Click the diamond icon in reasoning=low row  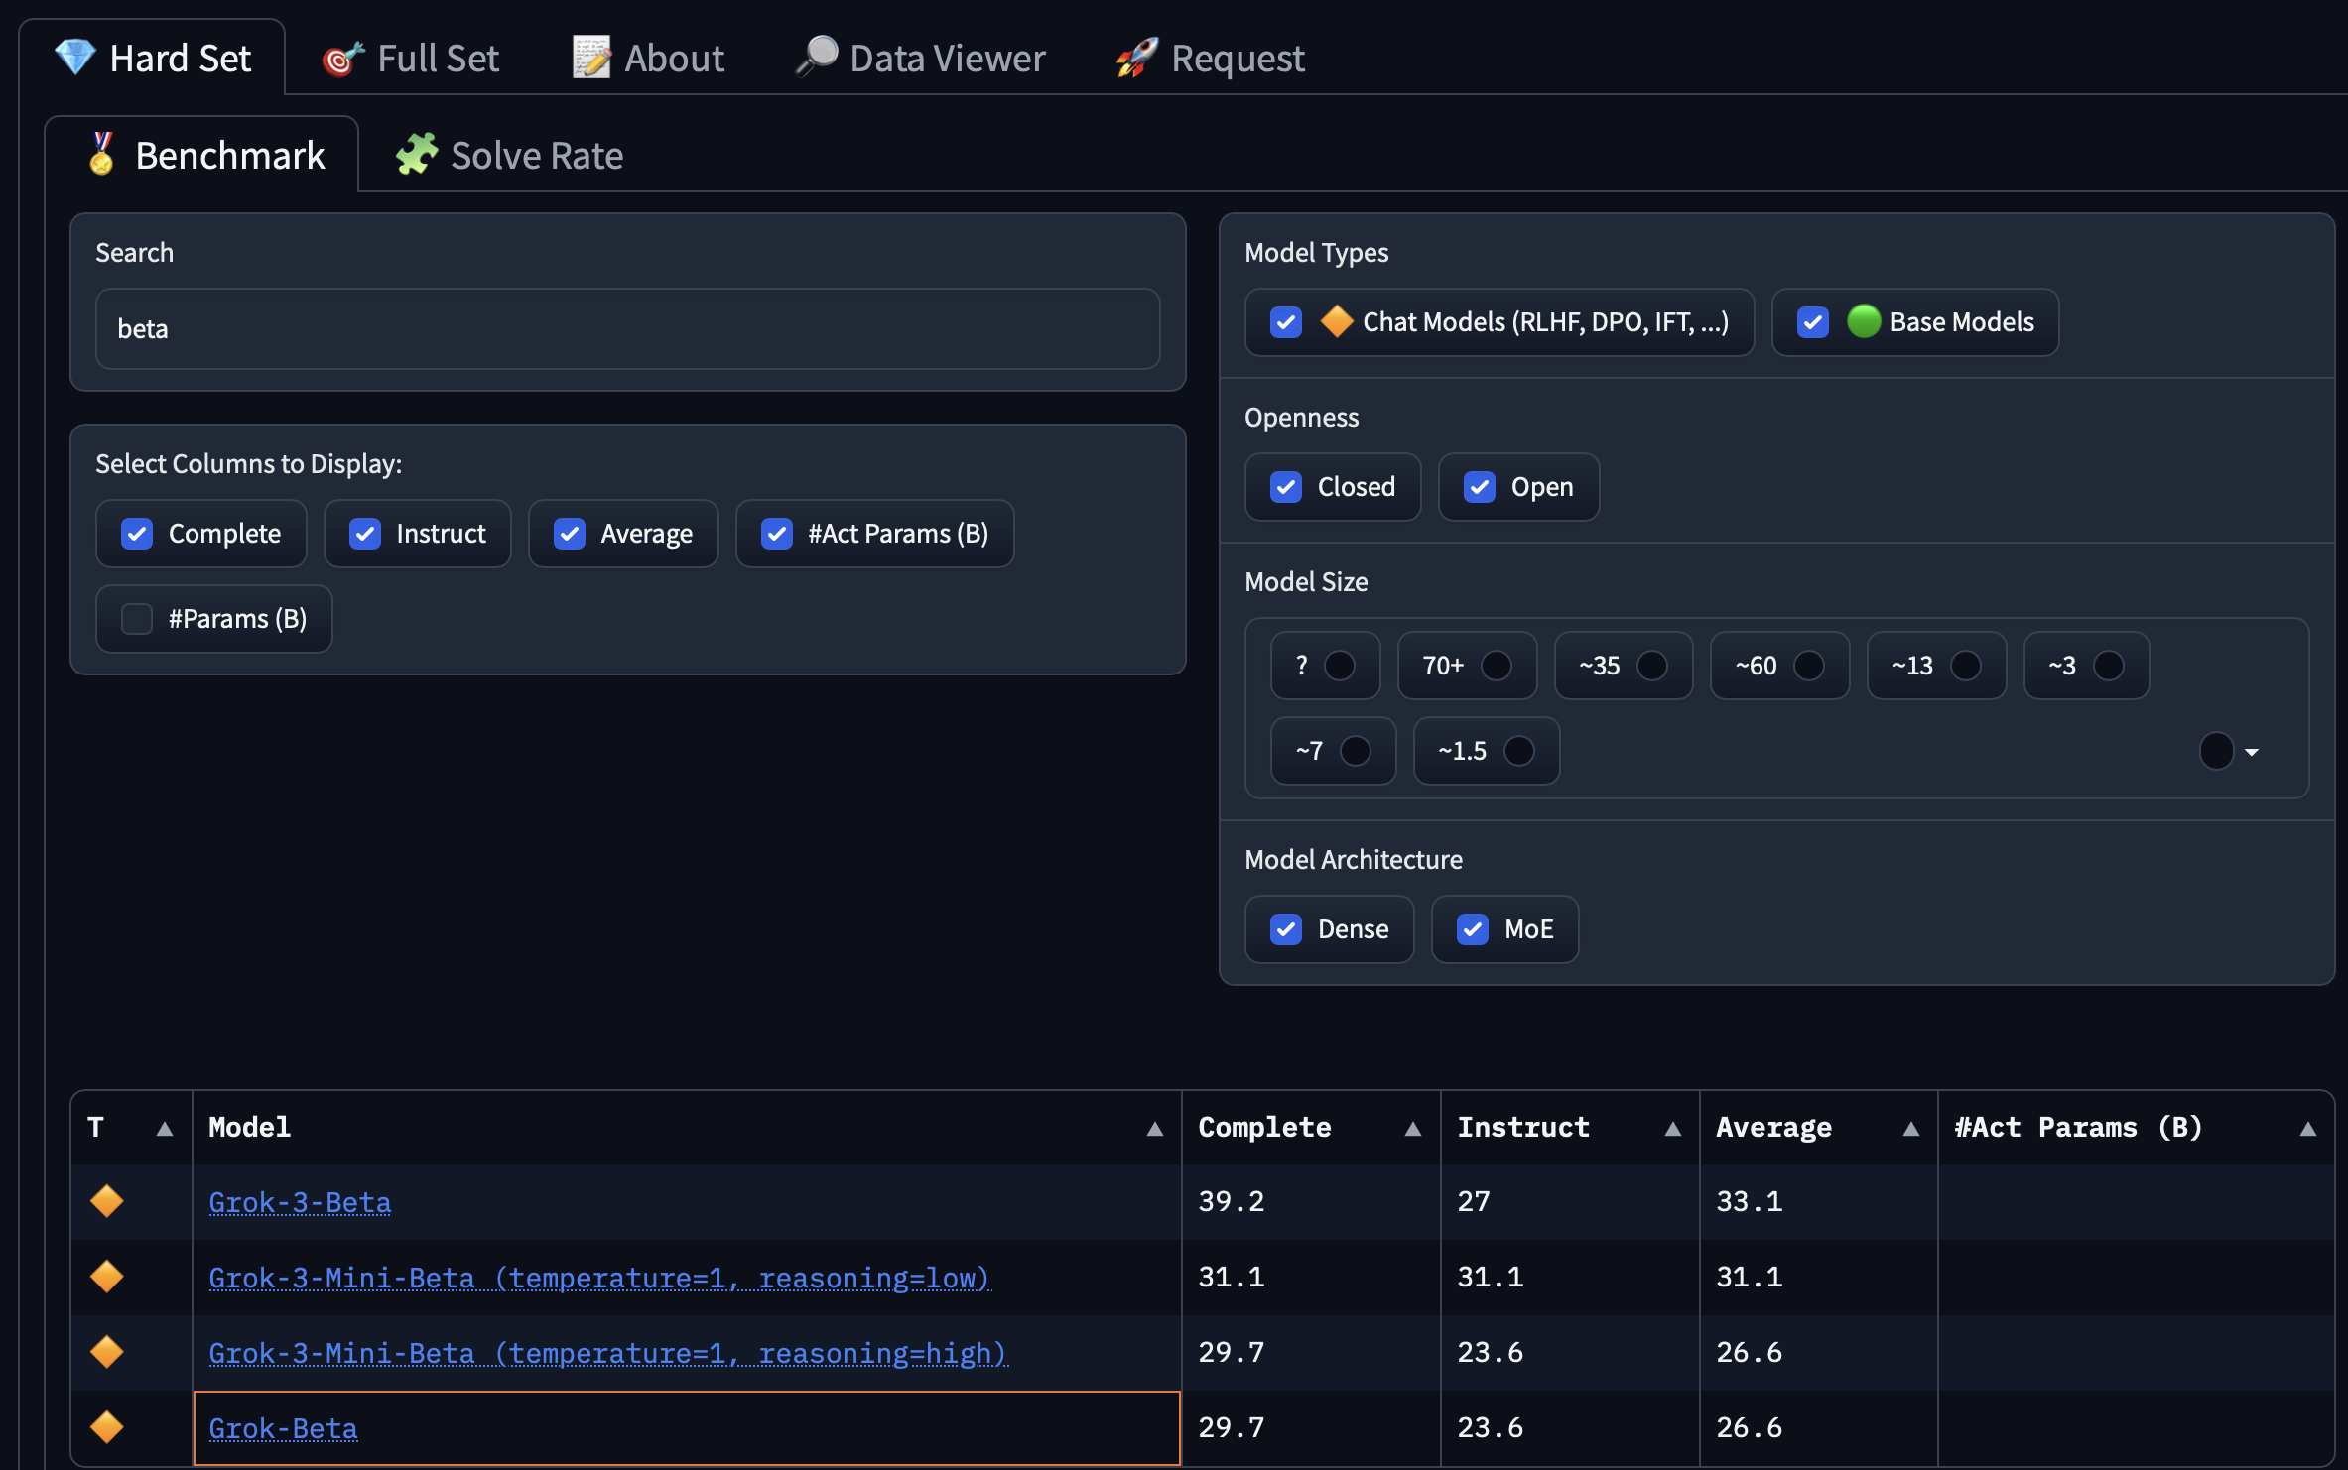(107, 1277)
